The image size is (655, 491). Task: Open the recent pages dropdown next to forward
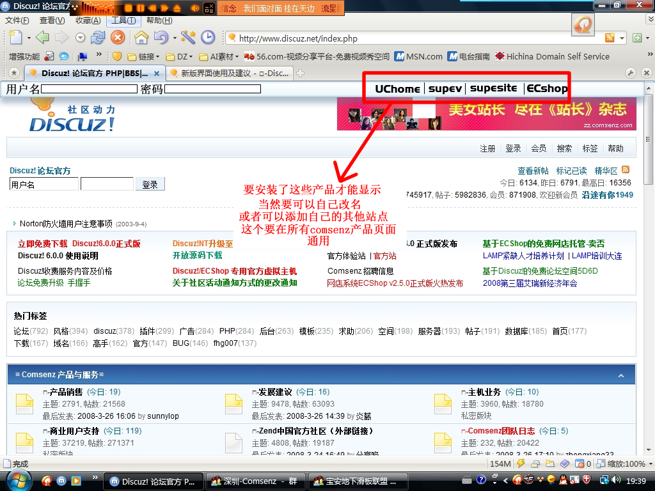click(80, 38)
